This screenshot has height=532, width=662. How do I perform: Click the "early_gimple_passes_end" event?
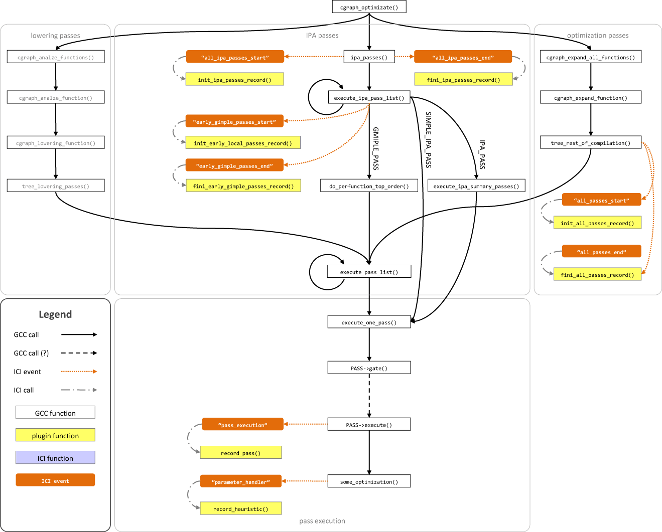pos(234,165)
